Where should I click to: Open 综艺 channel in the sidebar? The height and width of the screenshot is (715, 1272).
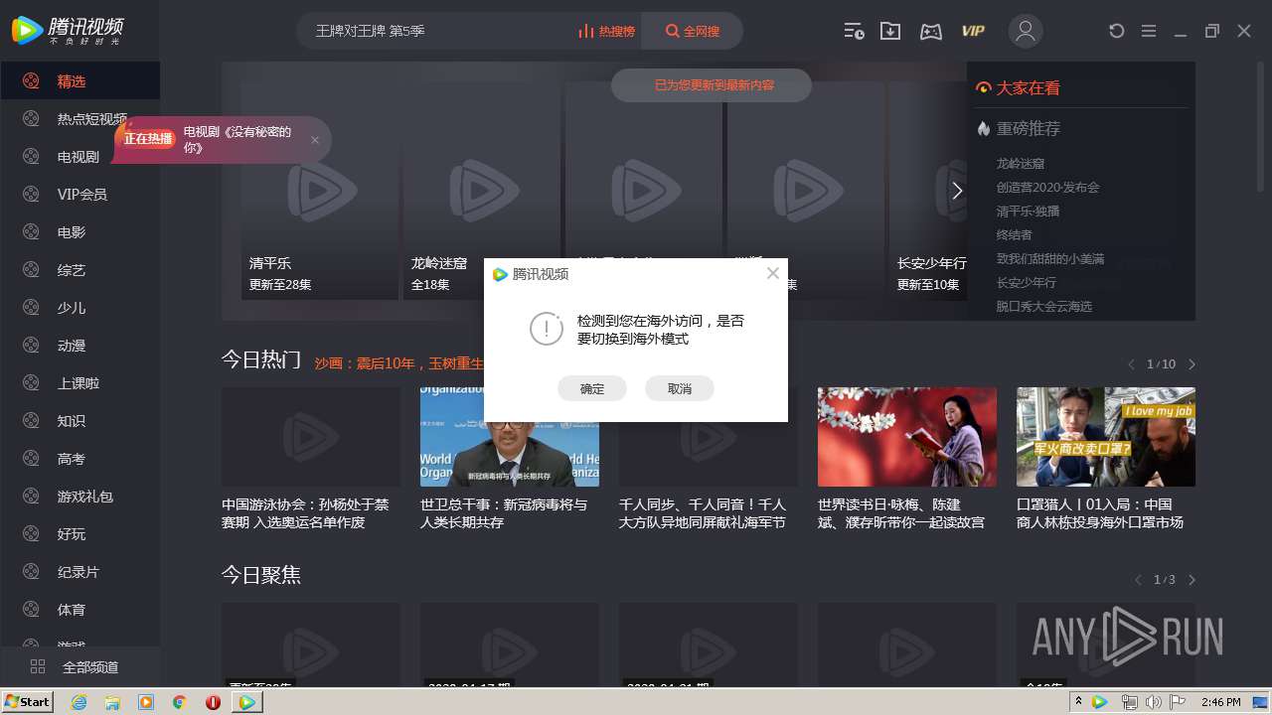coord(79,270)
